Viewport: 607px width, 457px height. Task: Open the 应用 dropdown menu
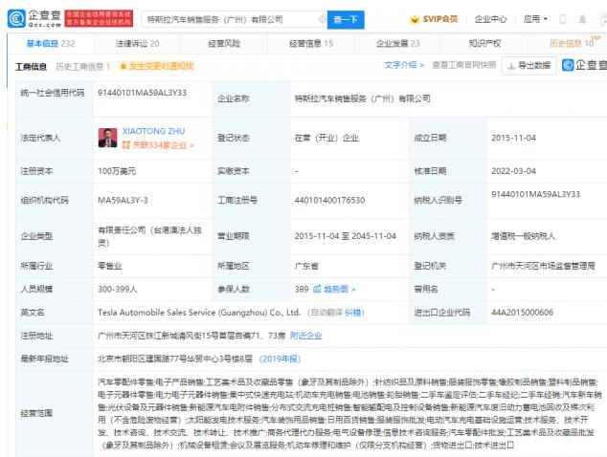pyautogui.click(x=535, y=19)
